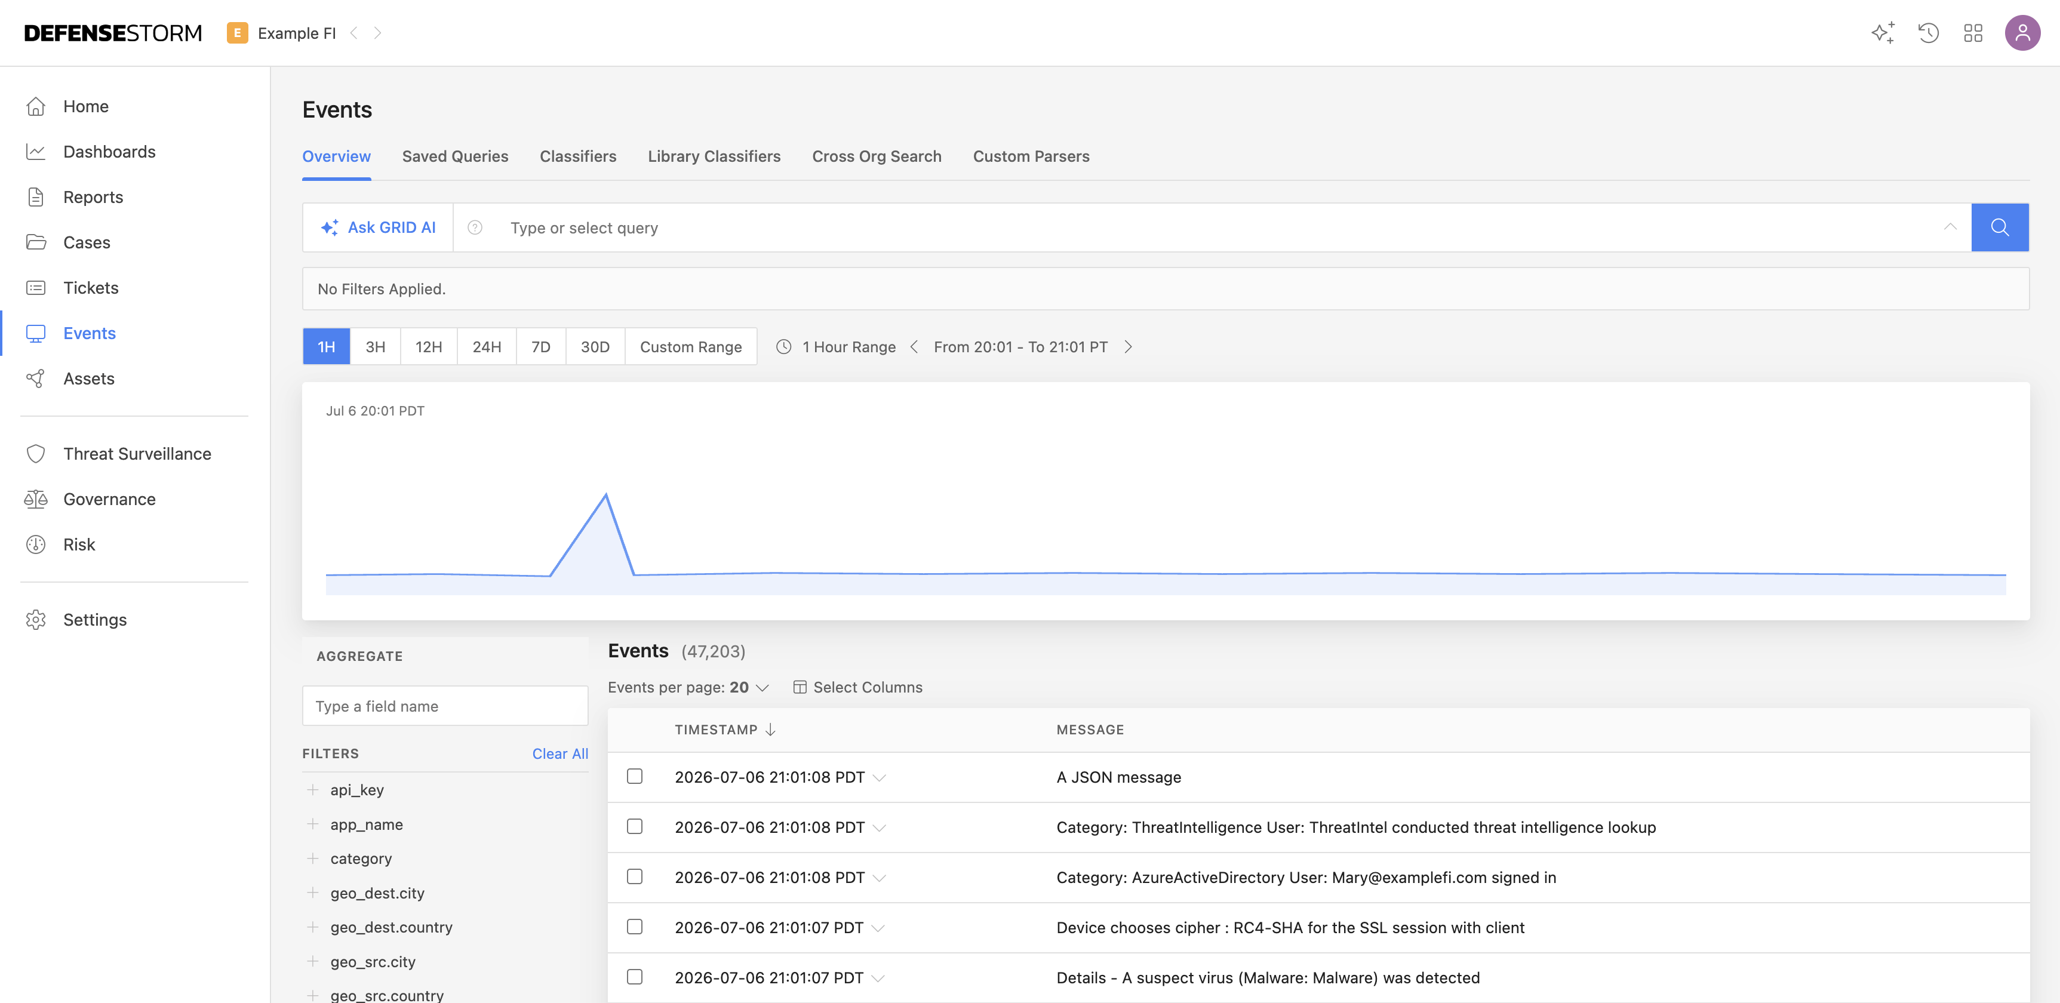Click the clock icon beside 1 Hour Range

click(783, 346)
